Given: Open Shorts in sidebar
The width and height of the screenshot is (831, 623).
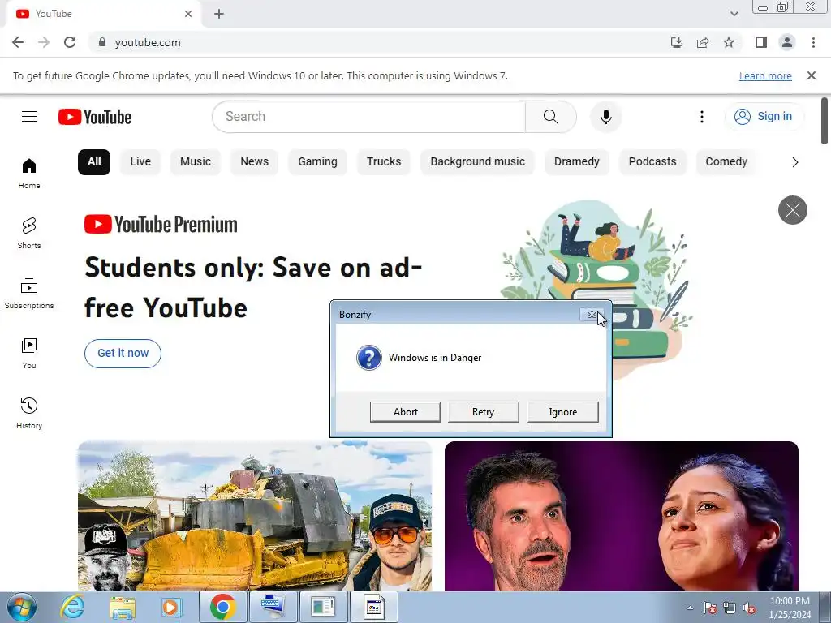Looking at the screenshot, I should pos(29,233).
